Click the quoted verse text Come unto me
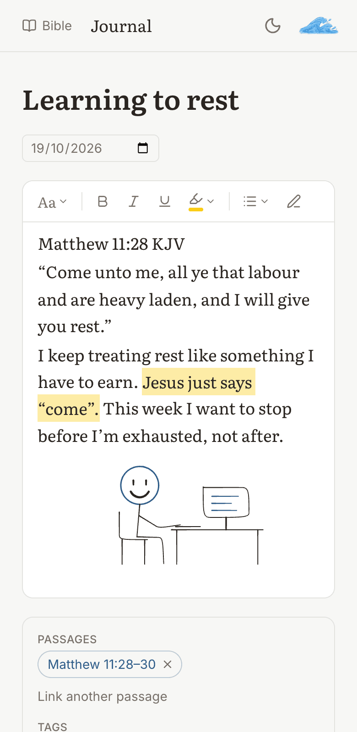 pos(174,300)
